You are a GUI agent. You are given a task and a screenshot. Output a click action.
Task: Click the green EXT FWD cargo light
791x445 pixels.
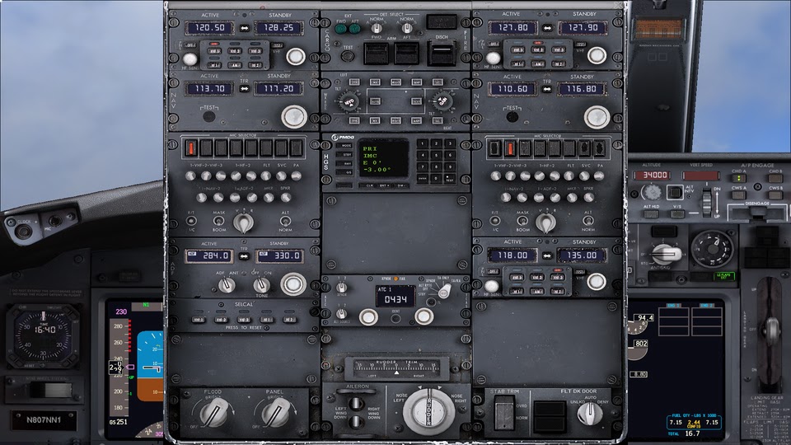(x=341, y=29)
